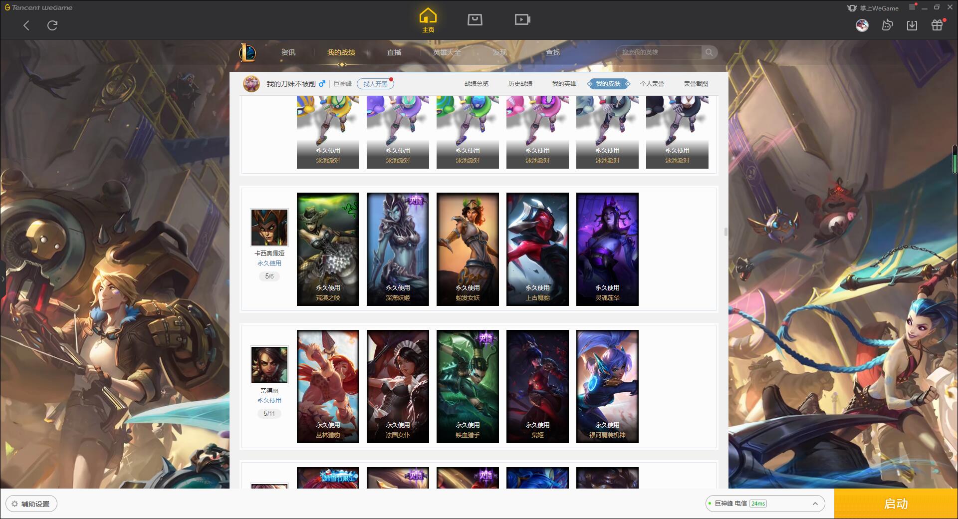Viewport: 958px width, 519px height.
Task: Click the 5/6 skin count badge
Action: point(269,276)
